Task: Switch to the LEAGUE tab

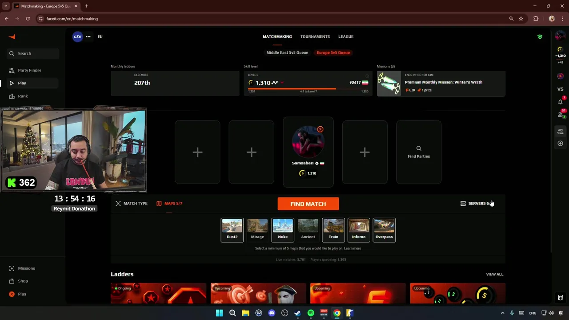Action: (345, 36)
